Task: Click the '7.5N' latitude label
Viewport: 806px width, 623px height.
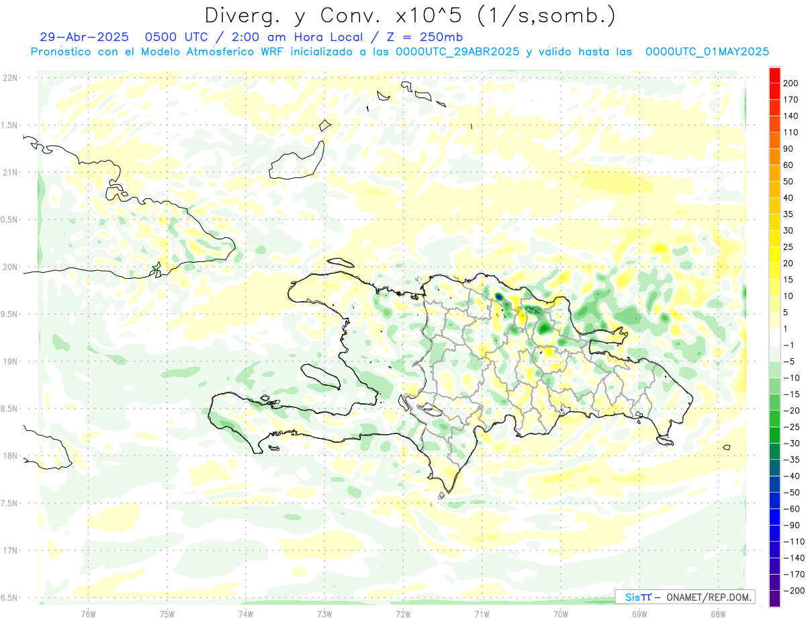Action: 9,503
